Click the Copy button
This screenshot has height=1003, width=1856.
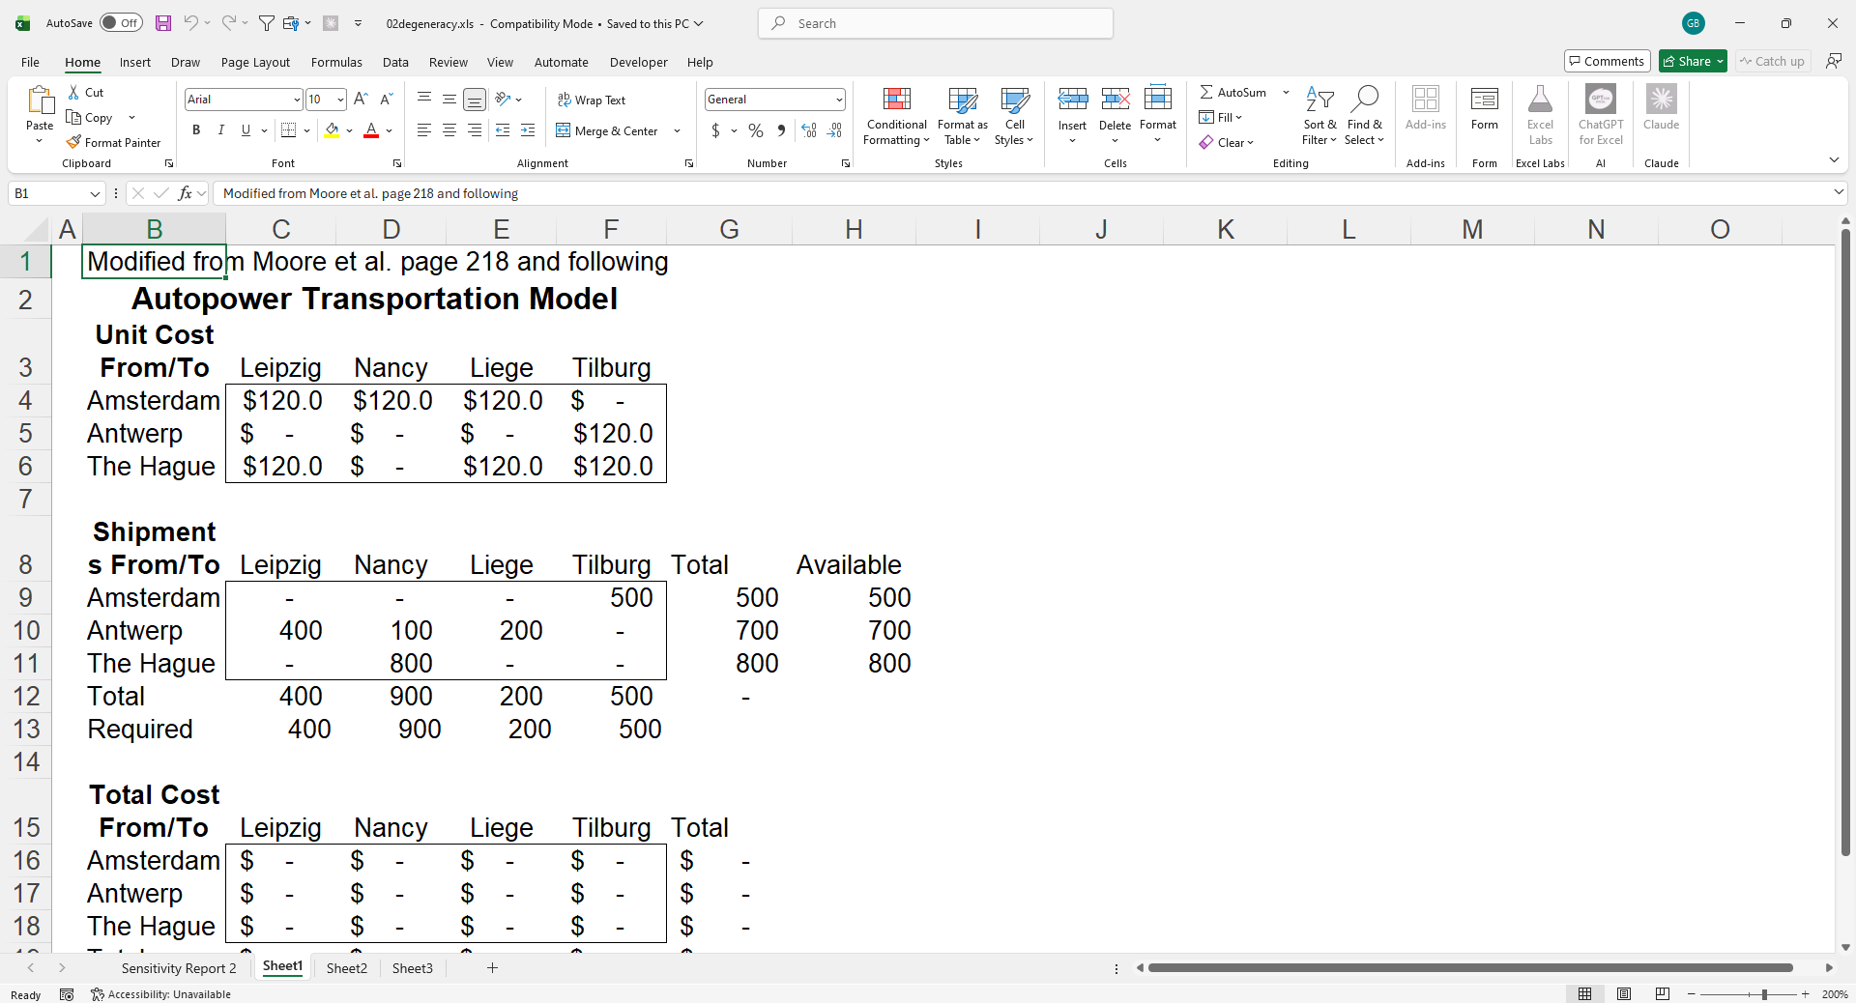pyautogui.click(x=90, y=117)
